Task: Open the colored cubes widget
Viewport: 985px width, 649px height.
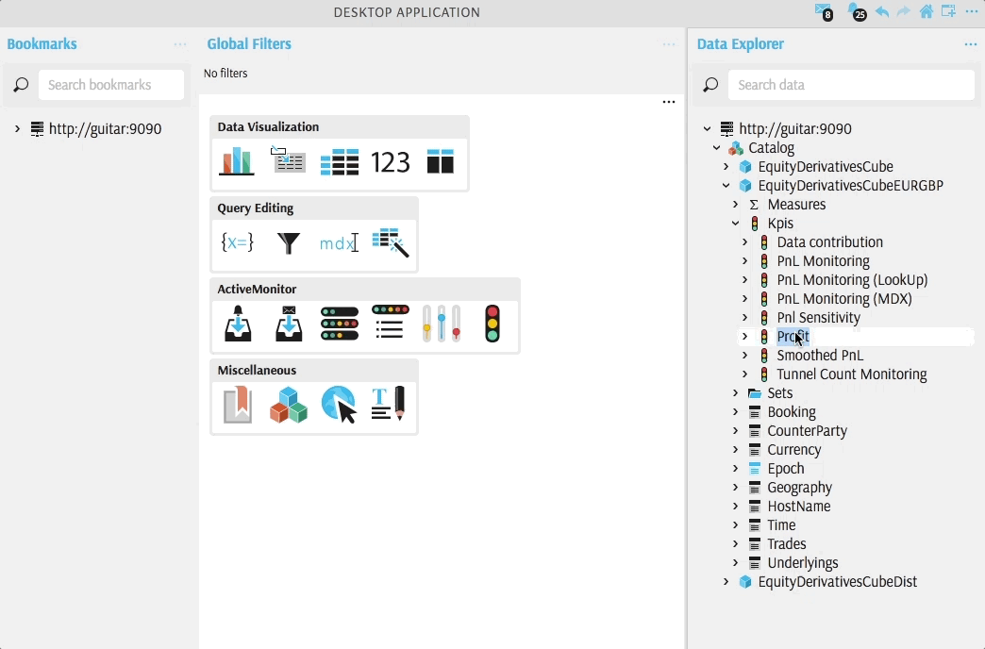Action: (289, 405)
